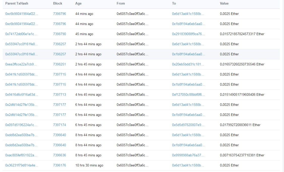Click the Parent TxHash column header
Viewport: 284px width, 172px height.
coord(17,4)
